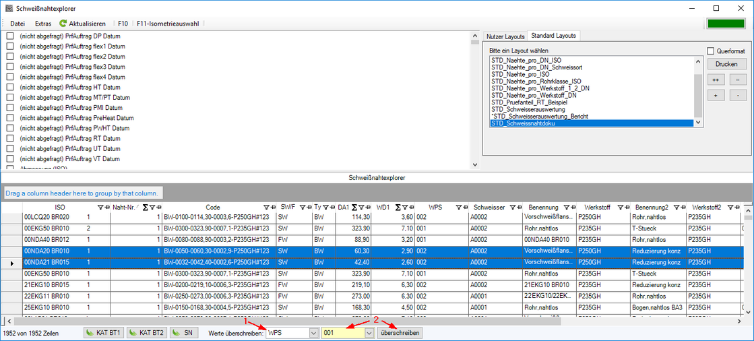Switch to the Nutzer Layouts tab

click(505, 36)
